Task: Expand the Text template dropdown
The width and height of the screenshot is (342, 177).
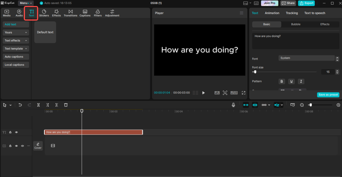Action: 15,49
